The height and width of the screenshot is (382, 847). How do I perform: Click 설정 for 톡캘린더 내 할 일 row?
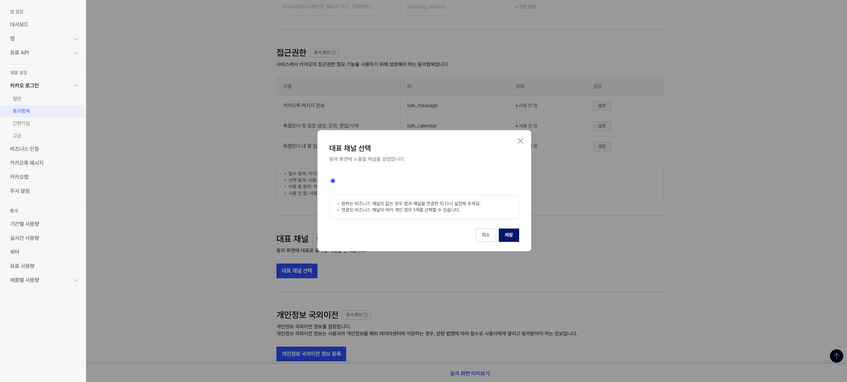(x=602, y=146)
